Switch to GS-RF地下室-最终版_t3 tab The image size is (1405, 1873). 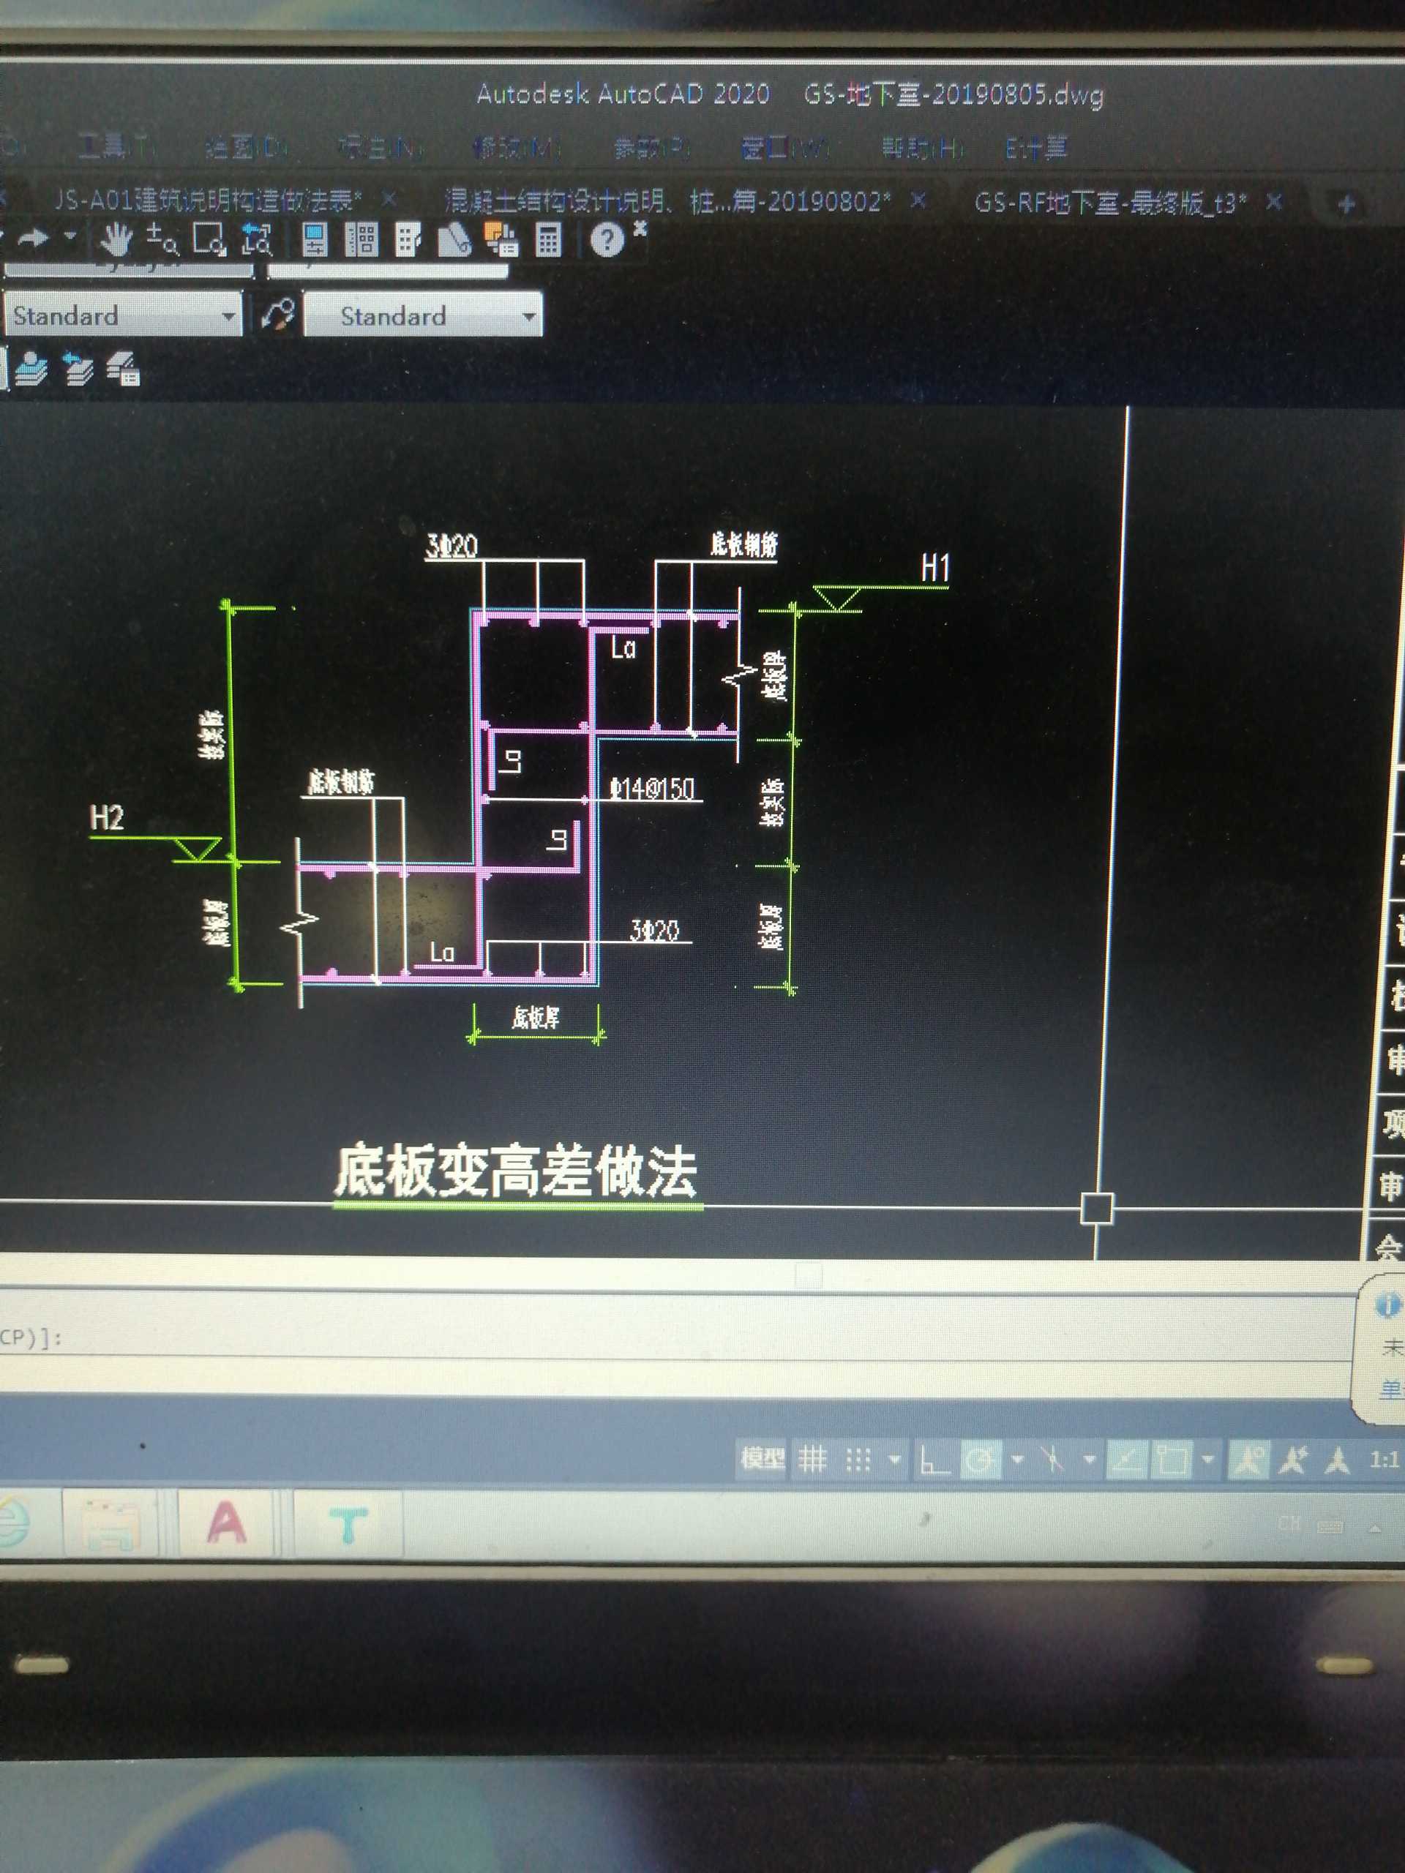pyautogui.click(x=1110, y=203)
